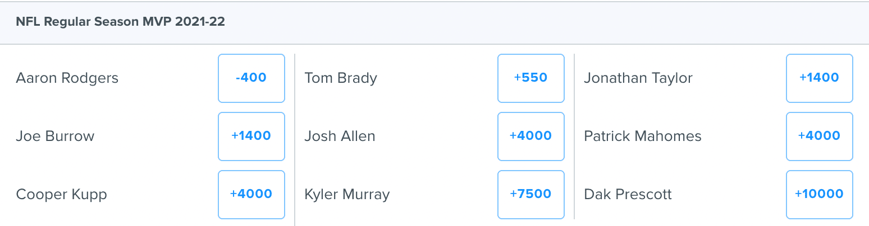This screenshot has height=226, width=869.
Task: Select the Josh Allen name label
Action: pos(340,136)
